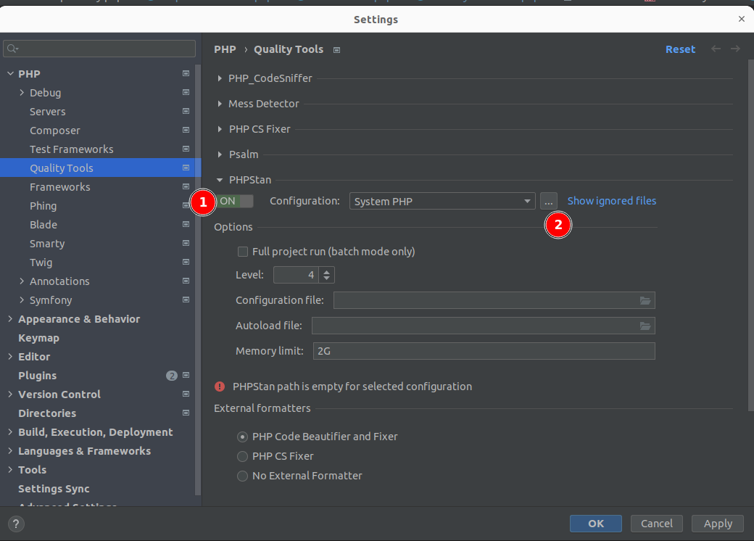754x541 pixels.
Task: Click the red error icon beside PHPStan message
Action: [x=220, y=386]
